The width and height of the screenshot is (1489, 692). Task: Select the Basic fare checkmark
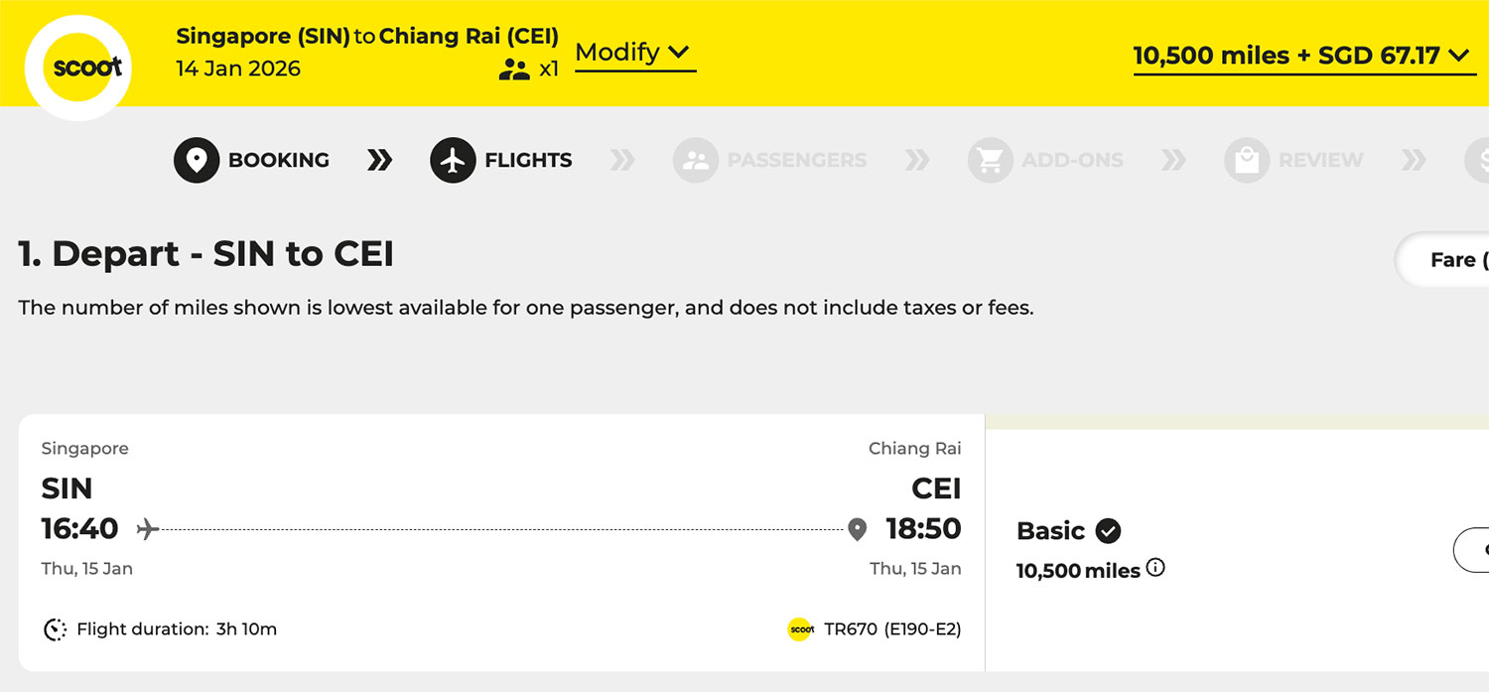click(1108, 531)
